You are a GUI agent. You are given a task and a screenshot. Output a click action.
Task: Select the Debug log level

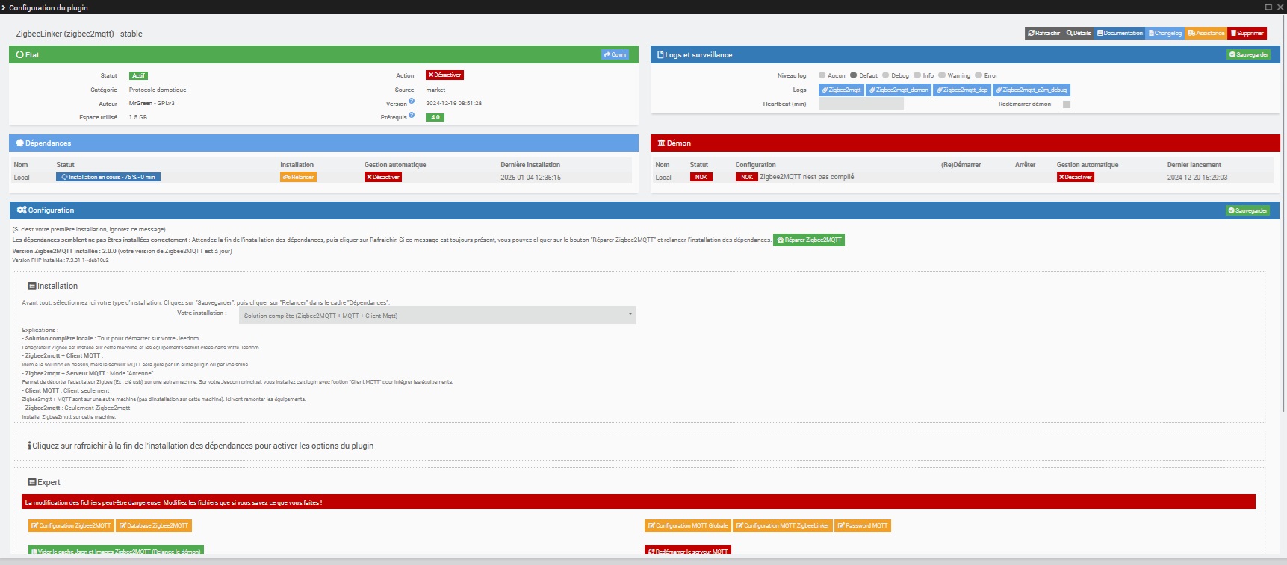[x=886, y=75]
